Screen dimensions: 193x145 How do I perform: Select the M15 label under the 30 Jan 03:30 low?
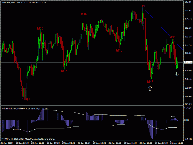(119, 50)
